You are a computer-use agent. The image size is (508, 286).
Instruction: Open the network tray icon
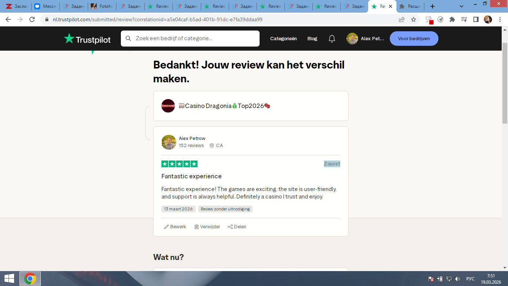click(449, 279)
